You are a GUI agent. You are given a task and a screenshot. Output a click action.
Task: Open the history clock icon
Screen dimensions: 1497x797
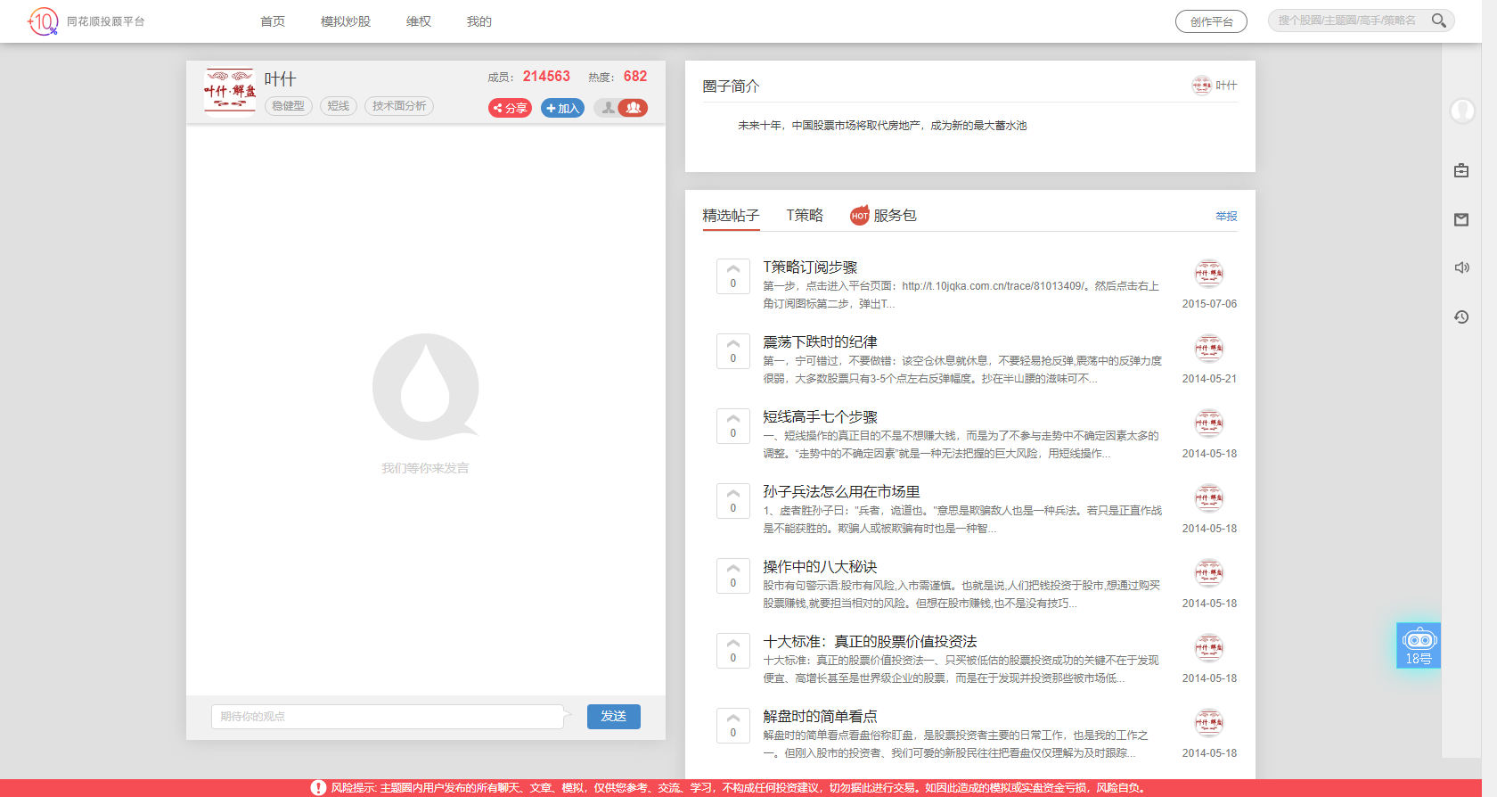point(1461,316)
